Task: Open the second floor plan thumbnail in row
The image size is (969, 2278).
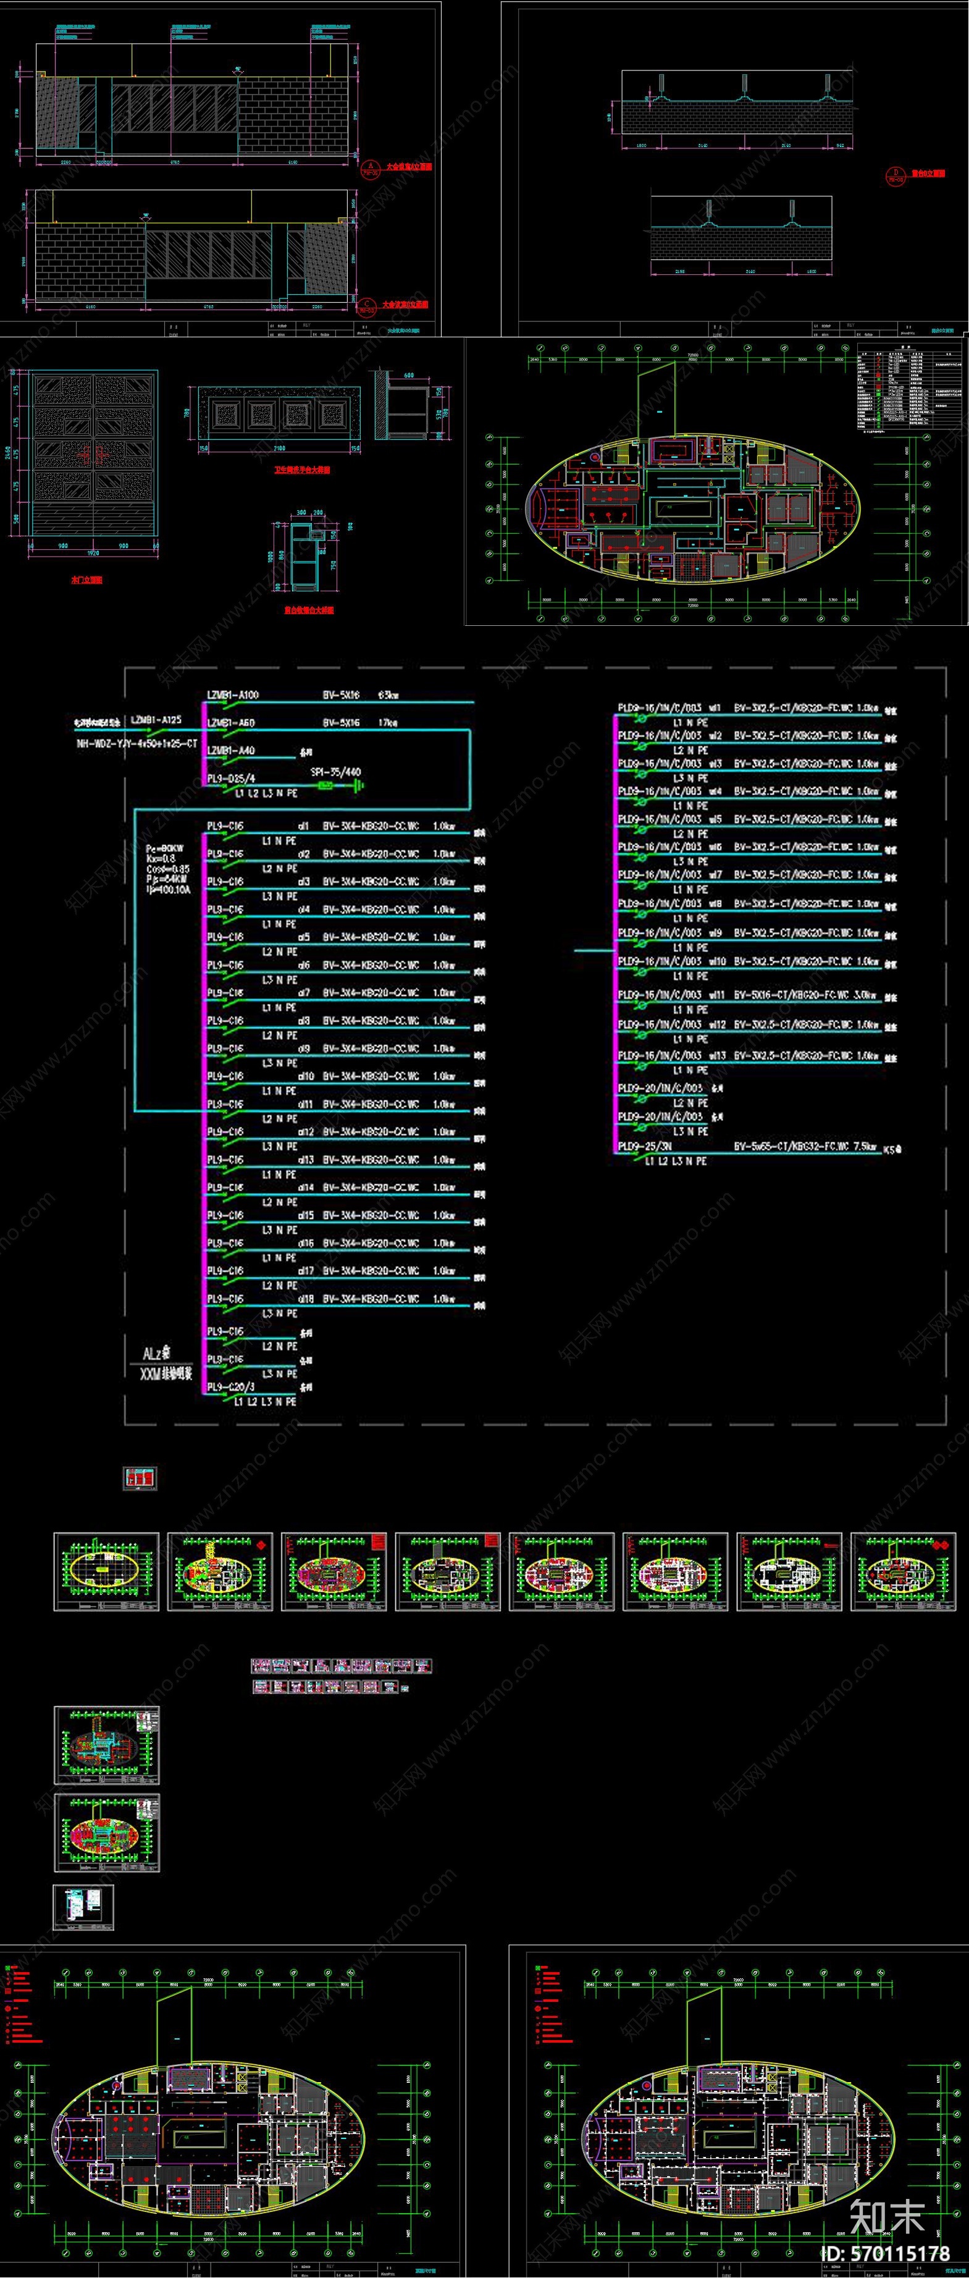Action: point(220,1571)
